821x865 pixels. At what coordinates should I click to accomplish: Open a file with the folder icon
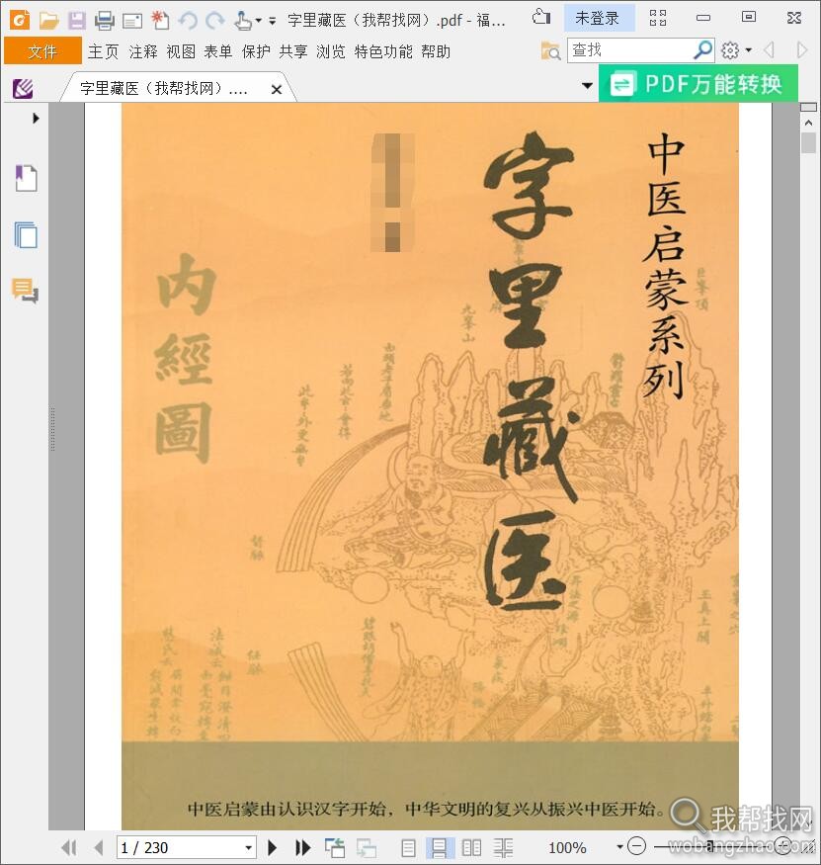pyautogui.click(x=48, y=21)
